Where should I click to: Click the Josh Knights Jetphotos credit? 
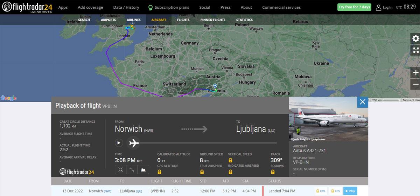coord(308,139)
